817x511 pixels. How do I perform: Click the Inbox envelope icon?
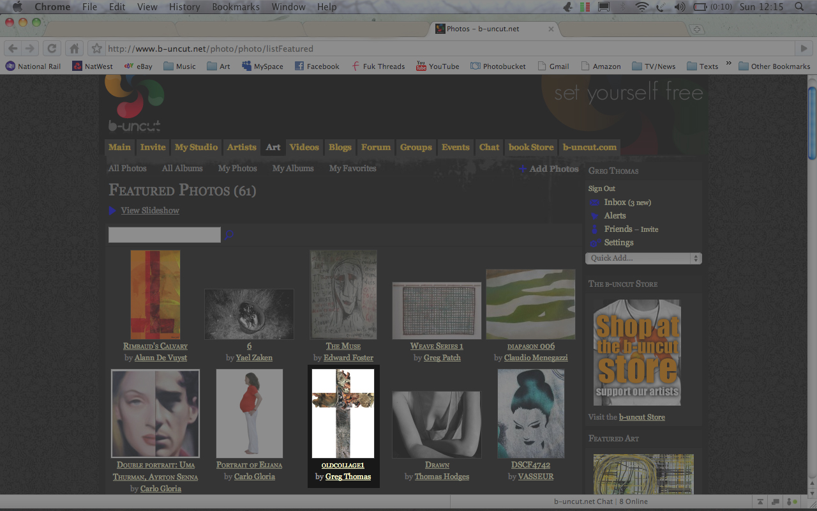tap(595, 202)
